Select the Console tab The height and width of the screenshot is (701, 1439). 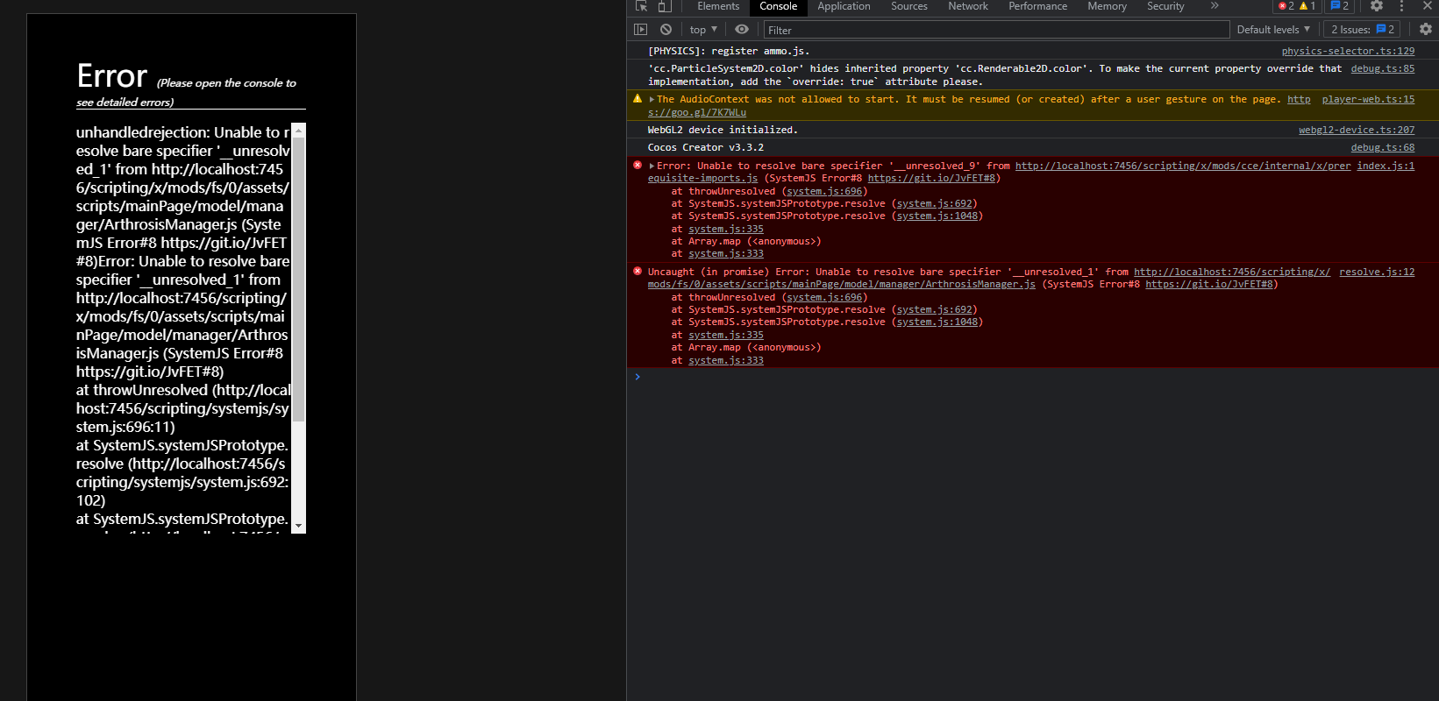click(x=778, y=6)
